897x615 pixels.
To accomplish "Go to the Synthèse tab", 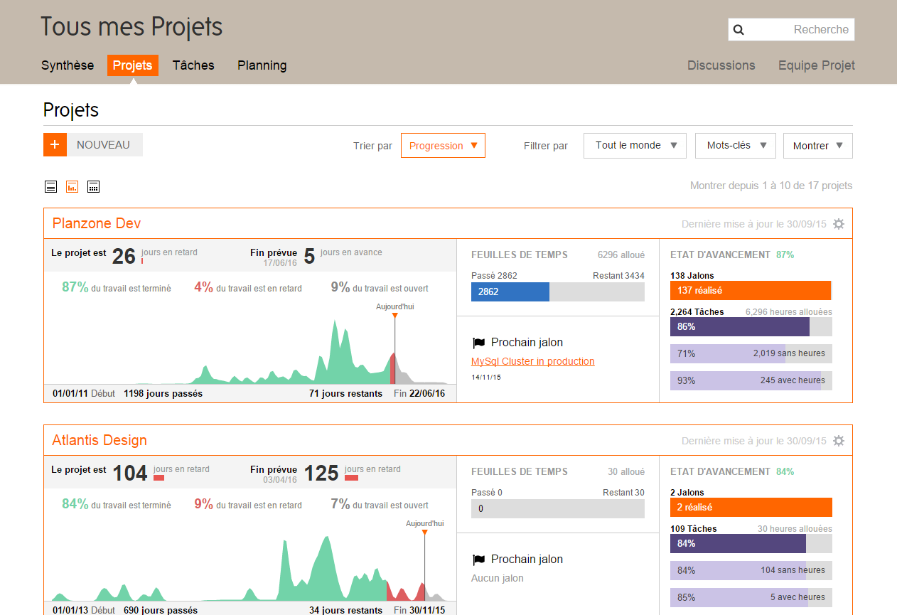I will 68,65.
